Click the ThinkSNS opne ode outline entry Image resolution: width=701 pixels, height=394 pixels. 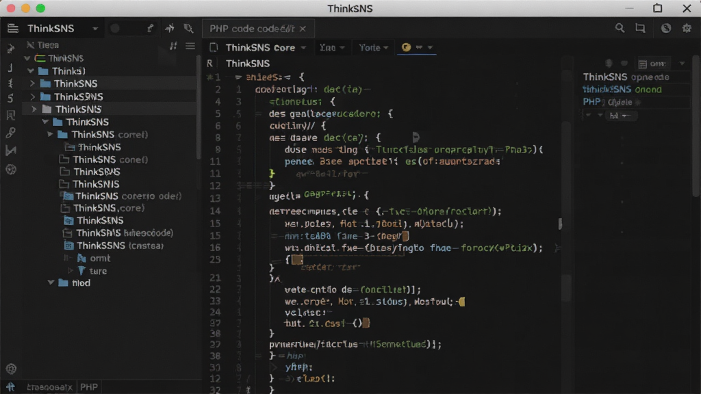[626, 77]
